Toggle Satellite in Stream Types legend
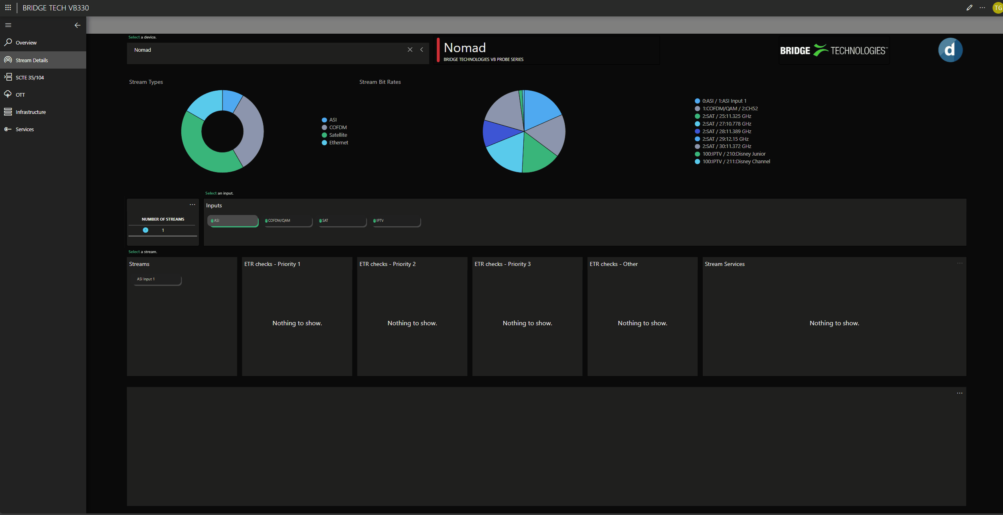1003x515 pixels. pyautogui.click(x=334, y=135)
